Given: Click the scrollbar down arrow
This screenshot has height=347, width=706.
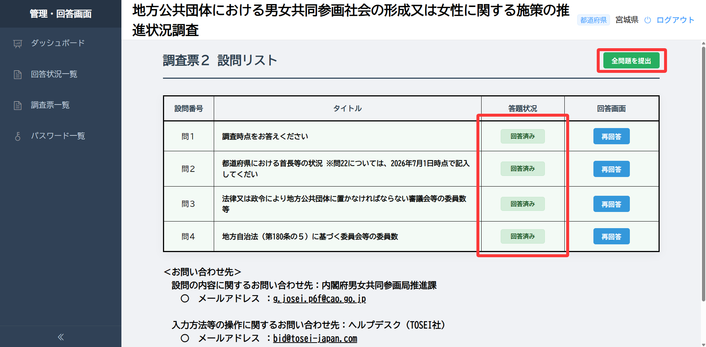Looking at the screenshot, I should point(703,344).
